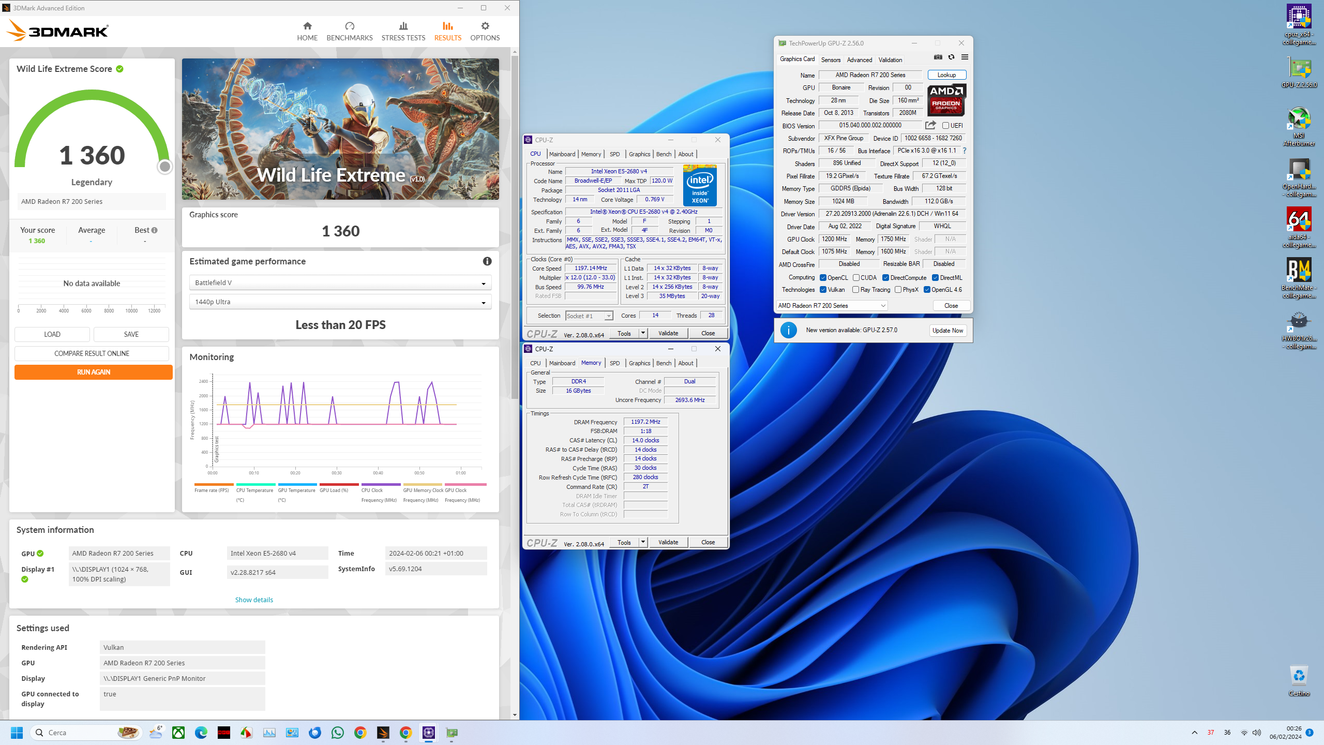
Task: Open the HWBOTx26 desktop shortcut
Action: pyautogui.click(x=1299, y=330)
